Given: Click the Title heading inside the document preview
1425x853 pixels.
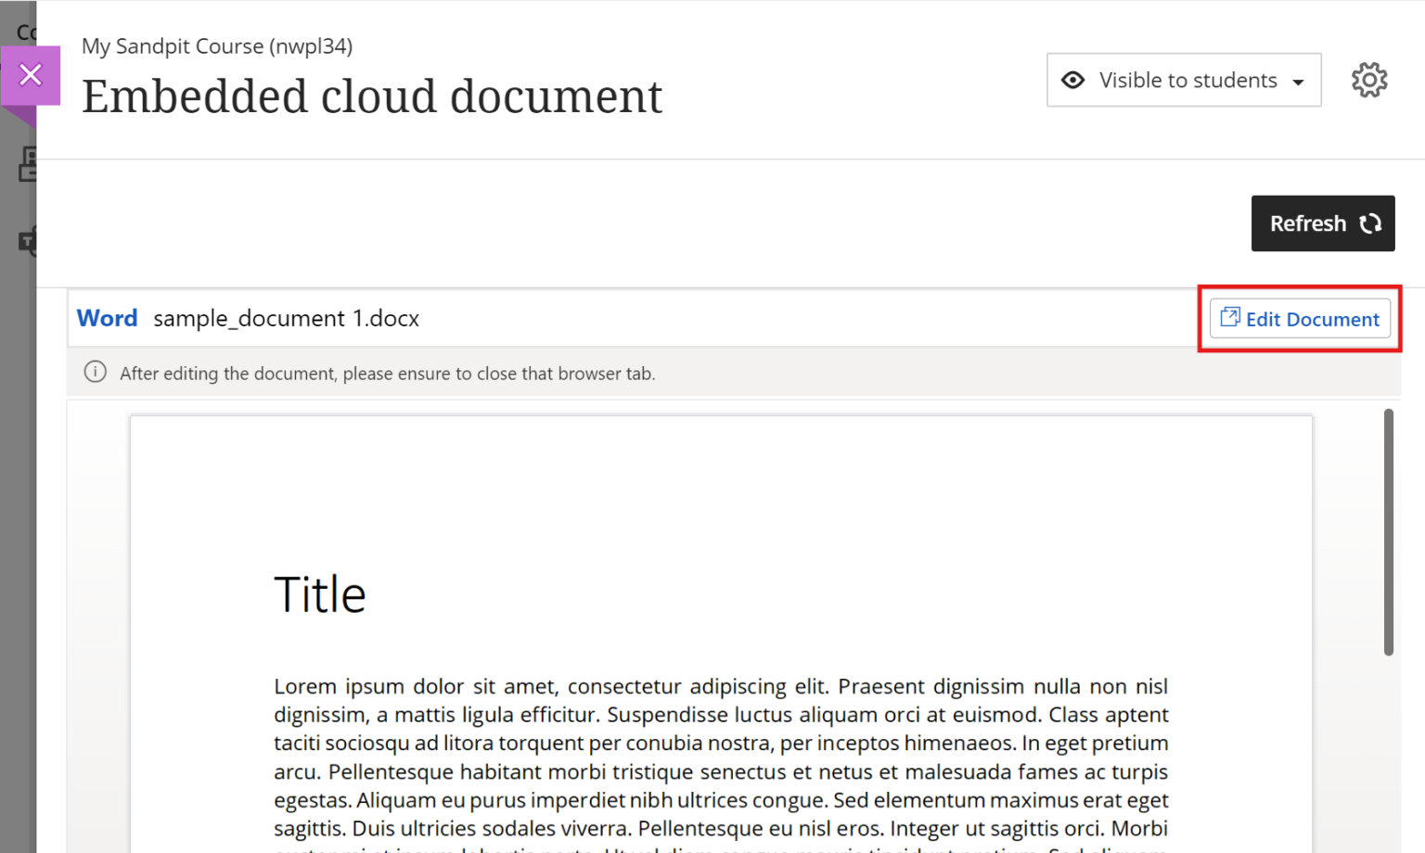Looking at the screenshot, I should (320, 594).
